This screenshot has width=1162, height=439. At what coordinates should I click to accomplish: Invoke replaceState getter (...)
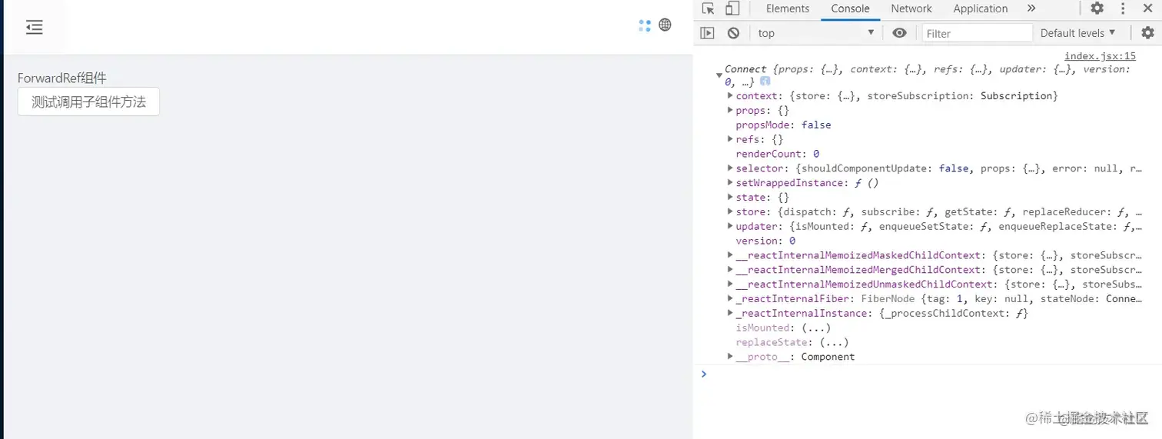coord(832,342)
